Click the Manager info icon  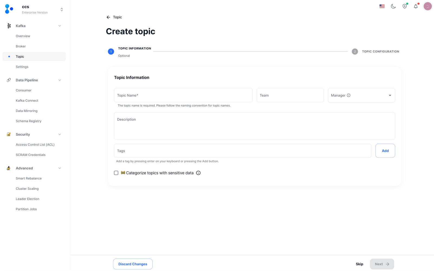click(x=349, y=95)
